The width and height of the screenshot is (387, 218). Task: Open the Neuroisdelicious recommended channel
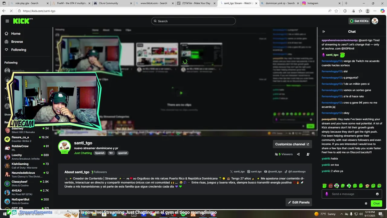click(27, 174)
